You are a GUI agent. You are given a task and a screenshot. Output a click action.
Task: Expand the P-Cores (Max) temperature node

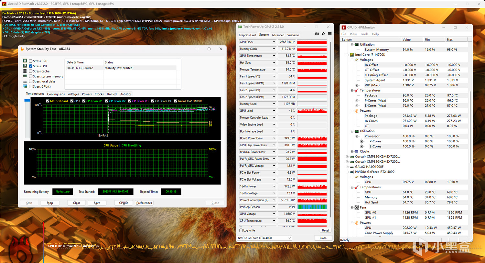coord(357,101)
